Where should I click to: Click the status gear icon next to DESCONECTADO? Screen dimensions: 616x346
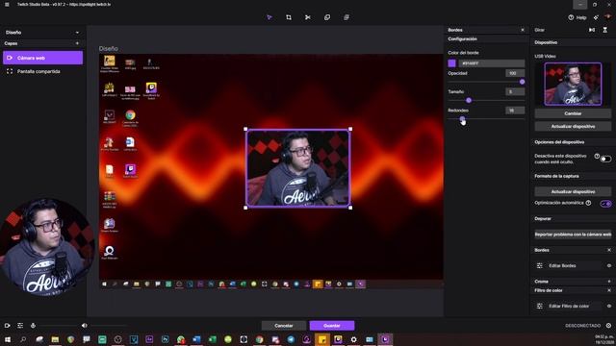608,326
